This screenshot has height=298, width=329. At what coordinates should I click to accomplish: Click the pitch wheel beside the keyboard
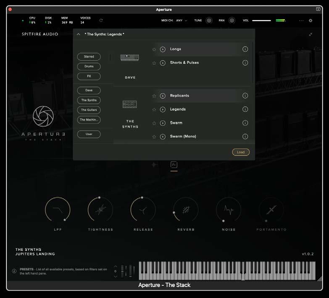click(x=123, y=271)
